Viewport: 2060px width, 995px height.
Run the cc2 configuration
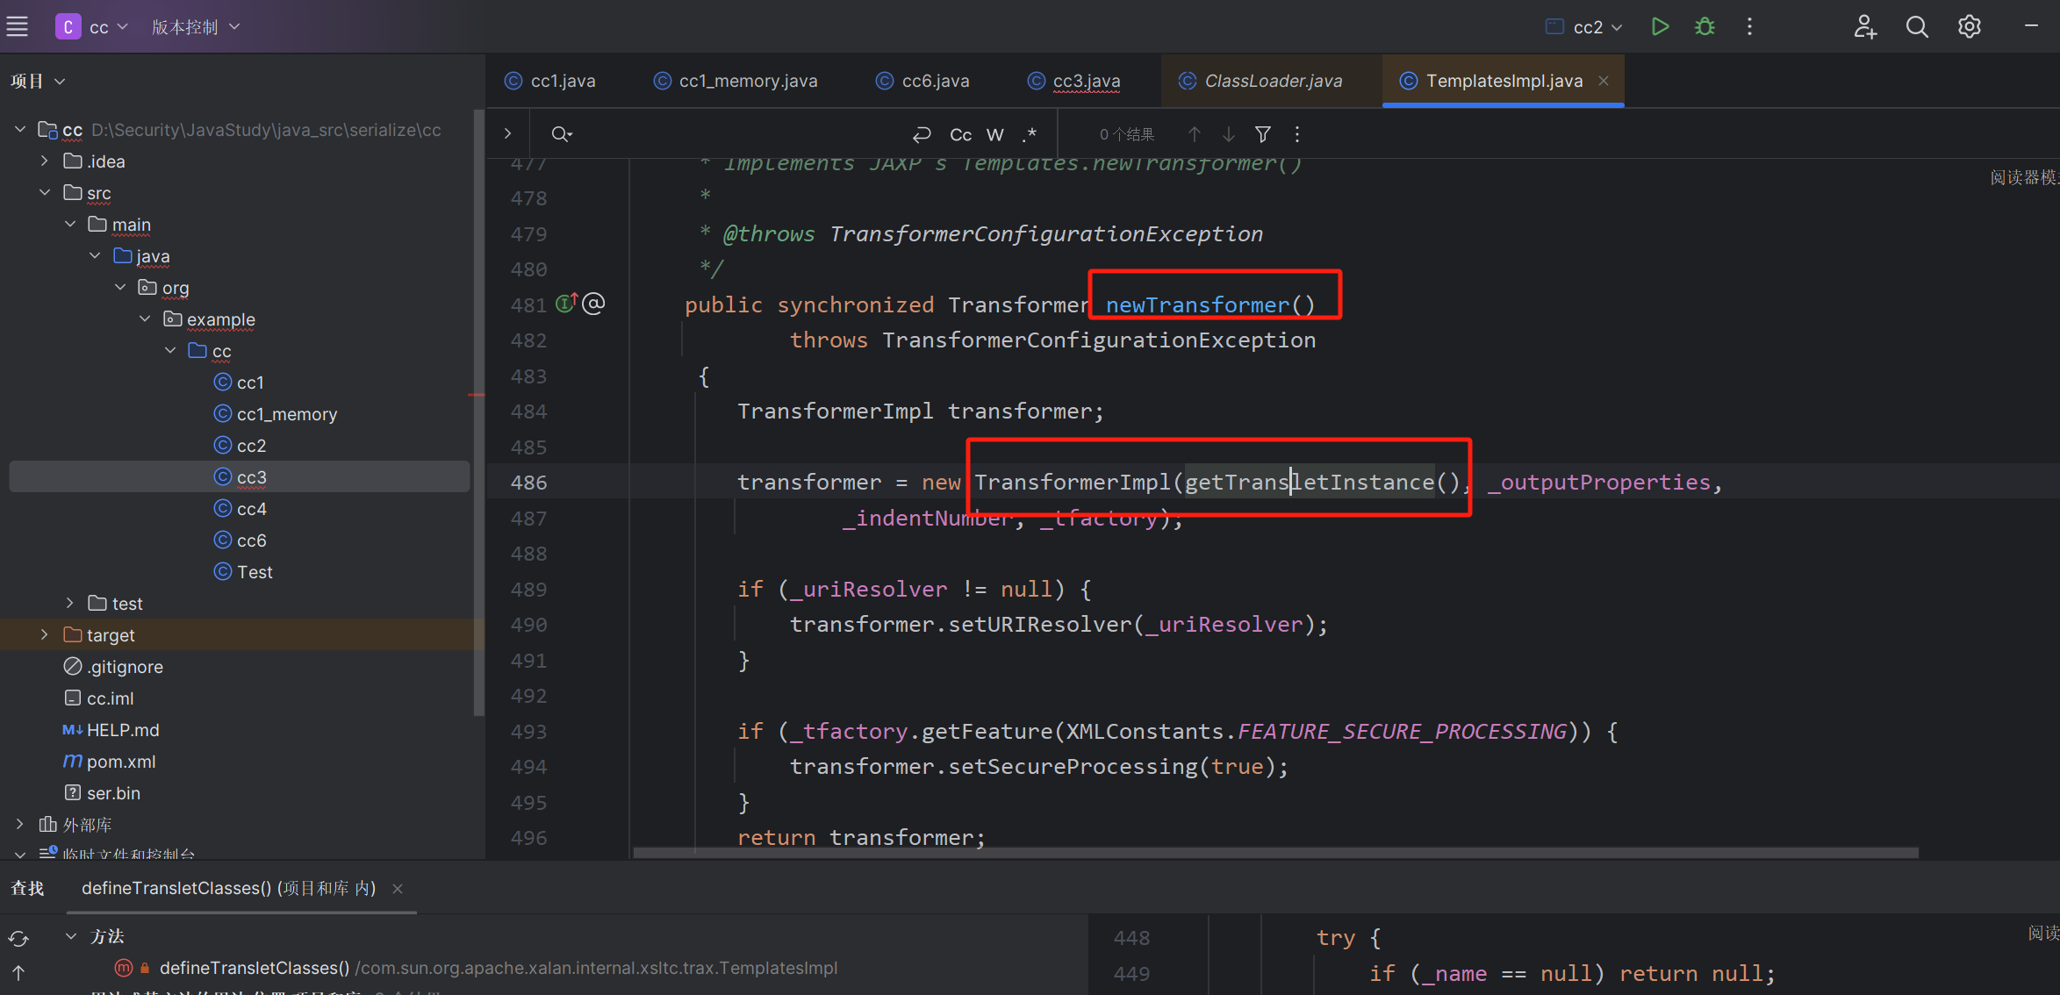[1659, 26]
